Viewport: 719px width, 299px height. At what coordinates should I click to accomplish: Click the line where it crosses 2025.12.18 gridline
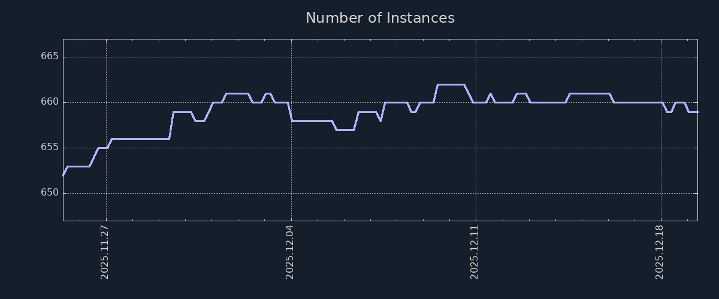click(661, 102)
